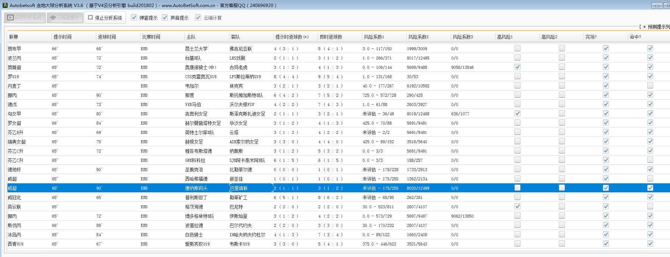Click the 风险系数1 column header
Screen dimensions: 670x257
[374, 37]
